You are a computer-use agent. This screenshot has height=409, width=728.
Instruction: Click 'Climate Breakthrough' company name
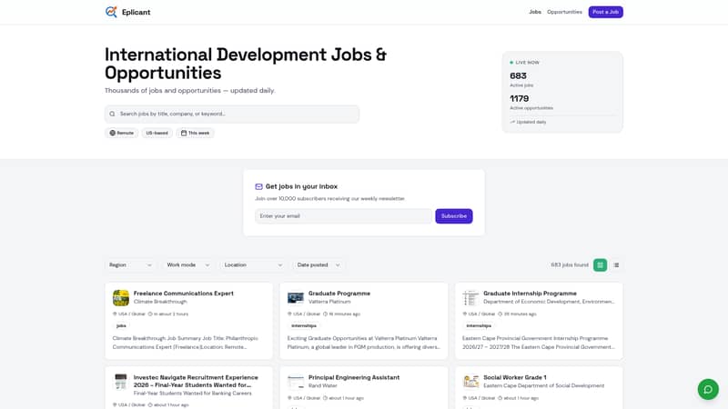[x=160, y=302]
